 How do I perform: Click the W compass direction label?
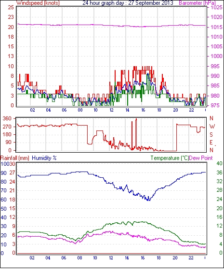[x=212, y=127]
